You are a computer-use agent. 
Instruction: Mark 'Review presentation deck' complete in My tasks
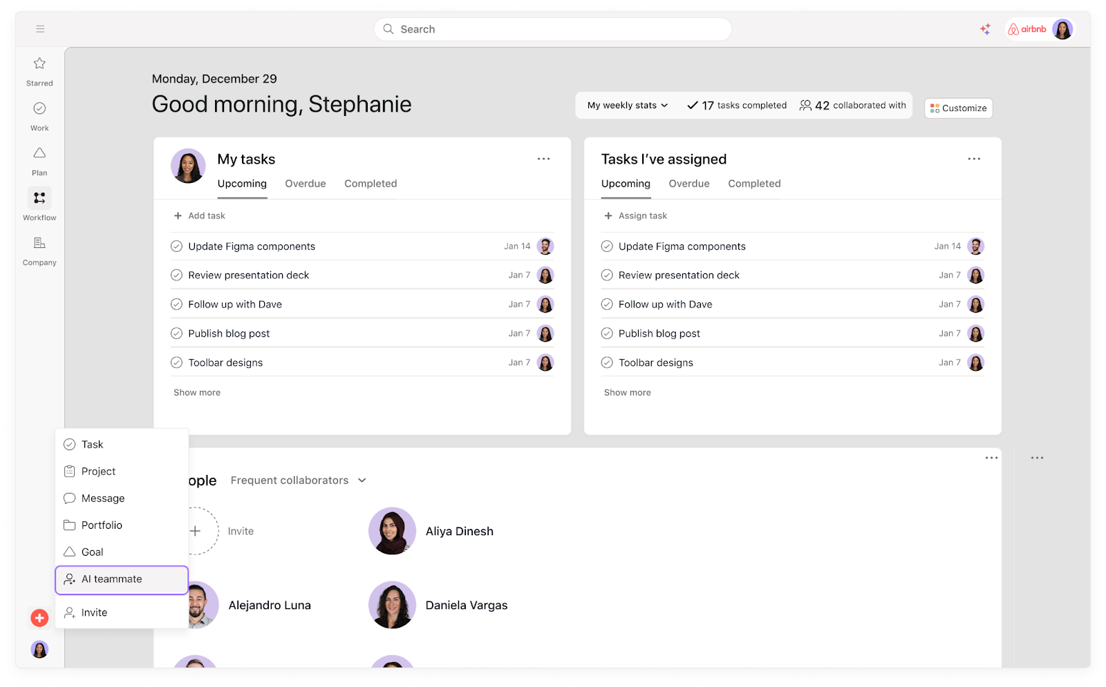click(176, 275)
